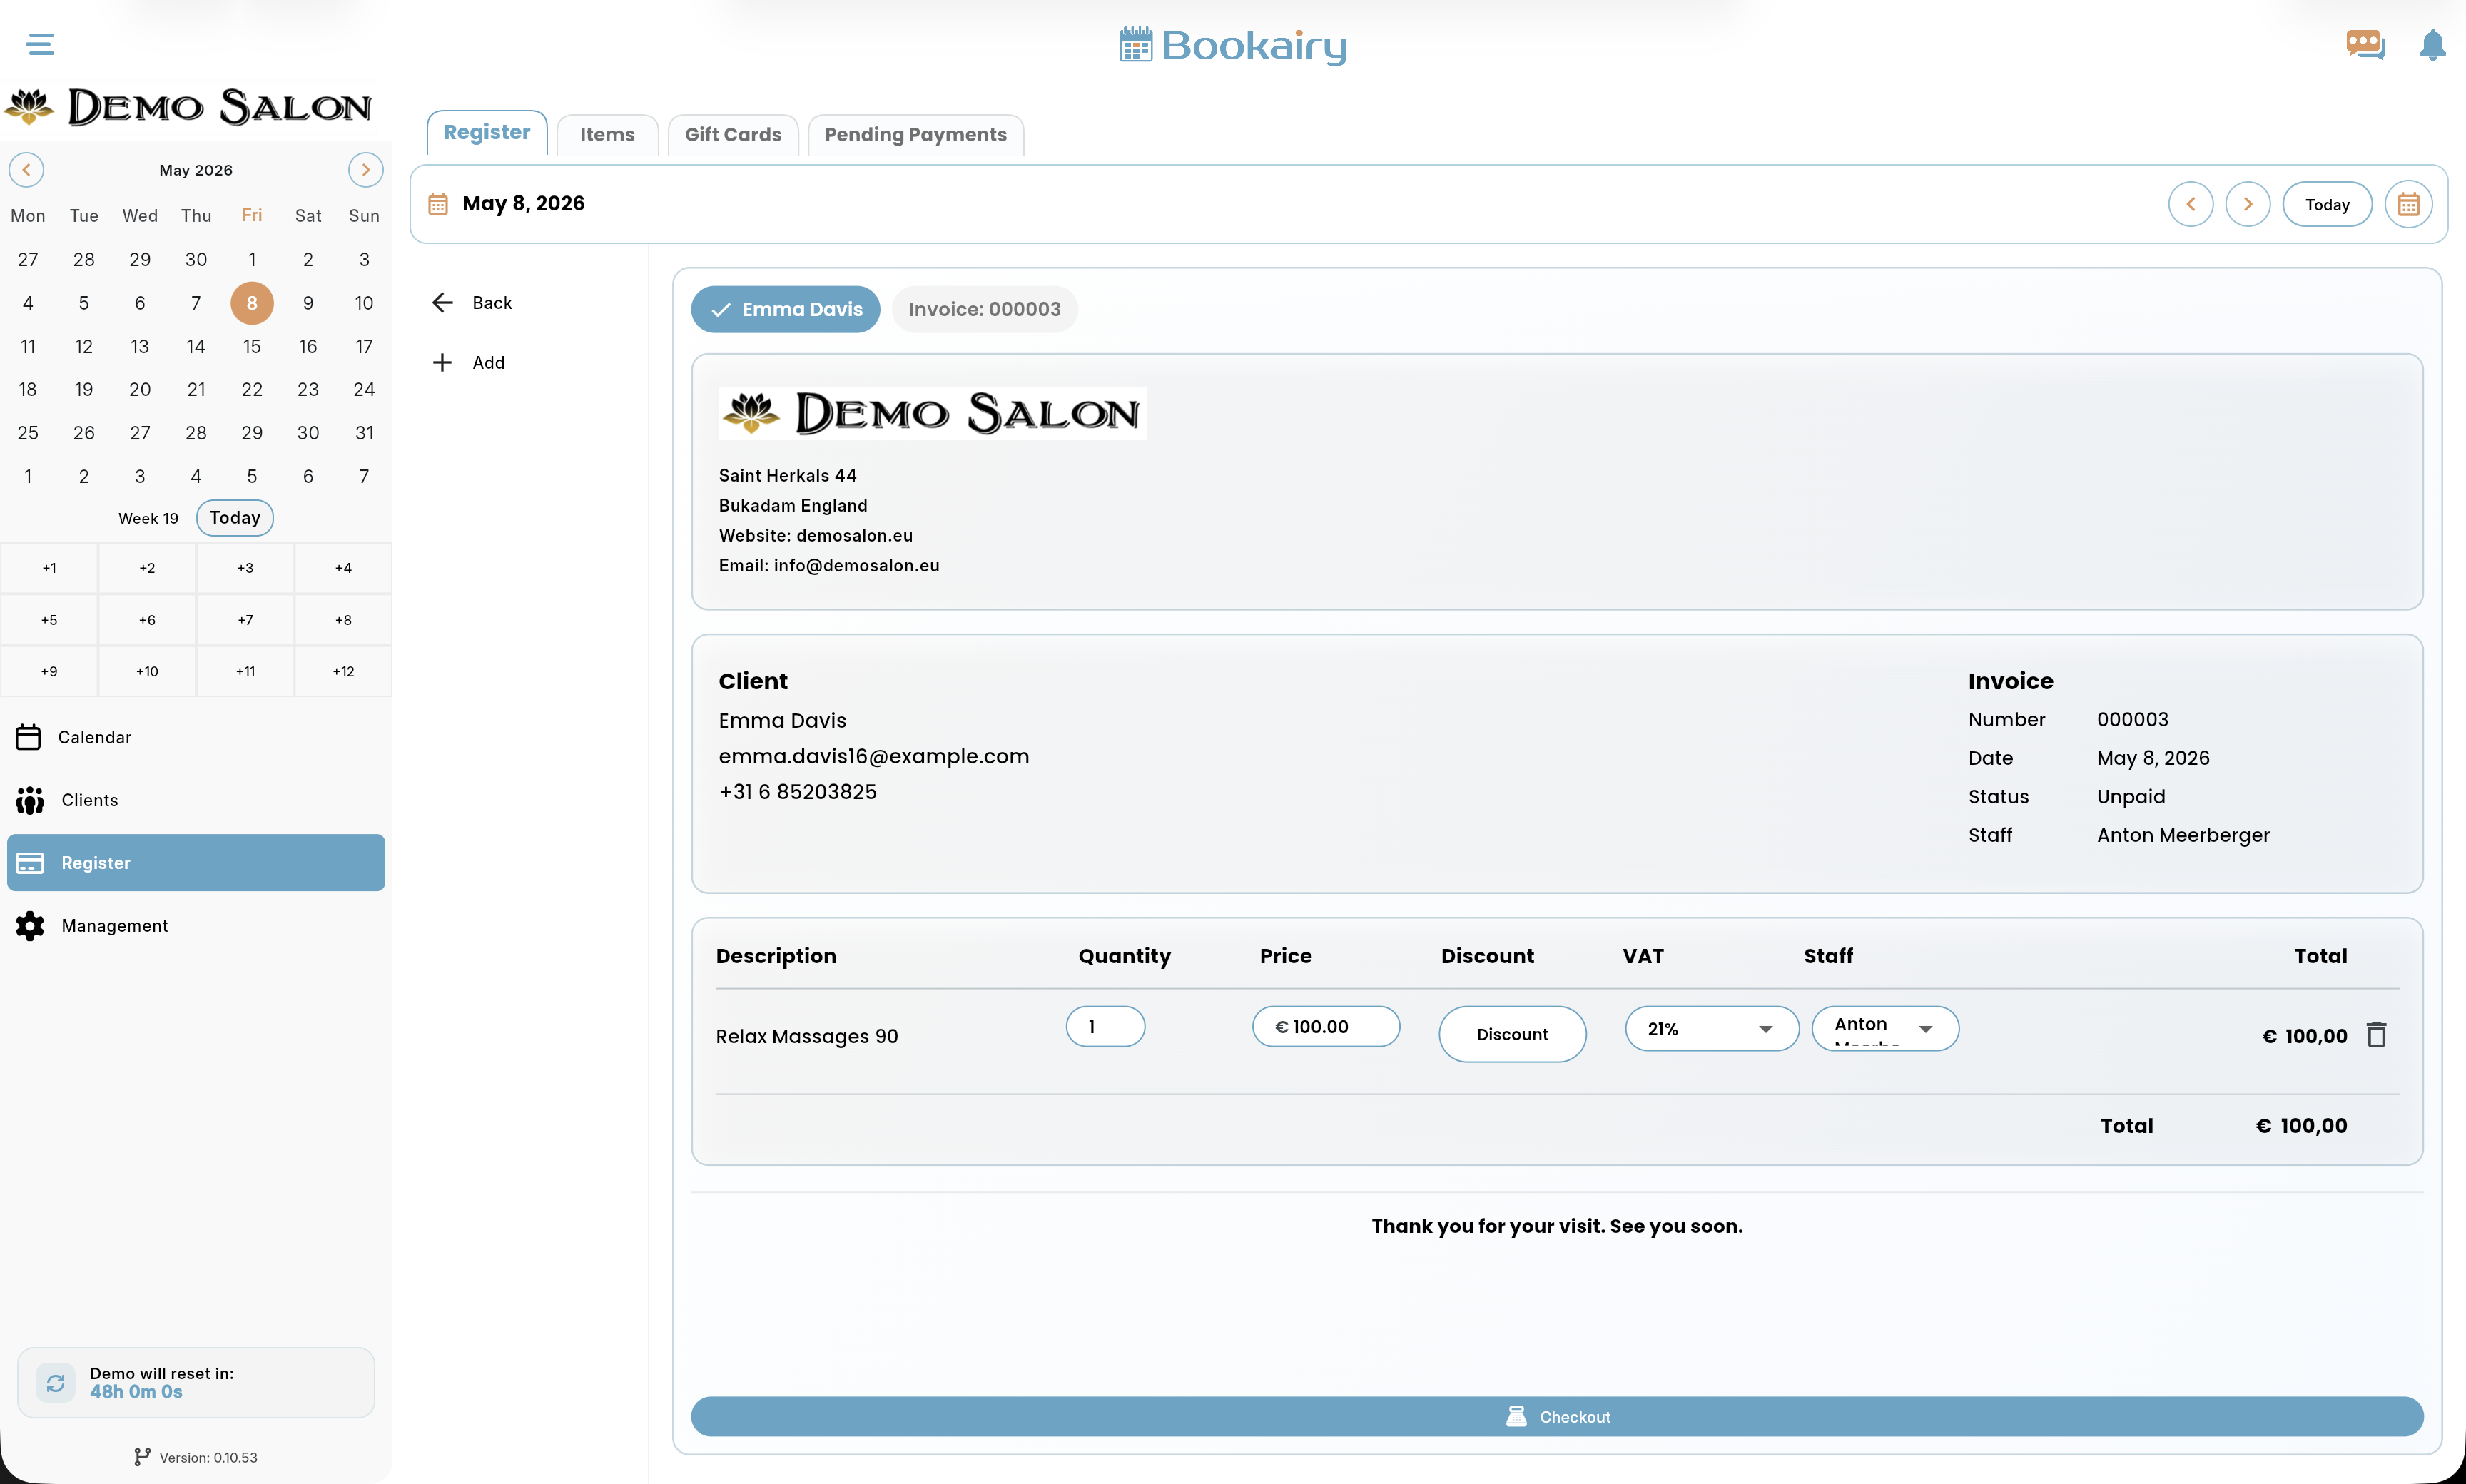Click the Version: 0.10.53 text
The image size is (2466, 1484).
click(208, 1457)
